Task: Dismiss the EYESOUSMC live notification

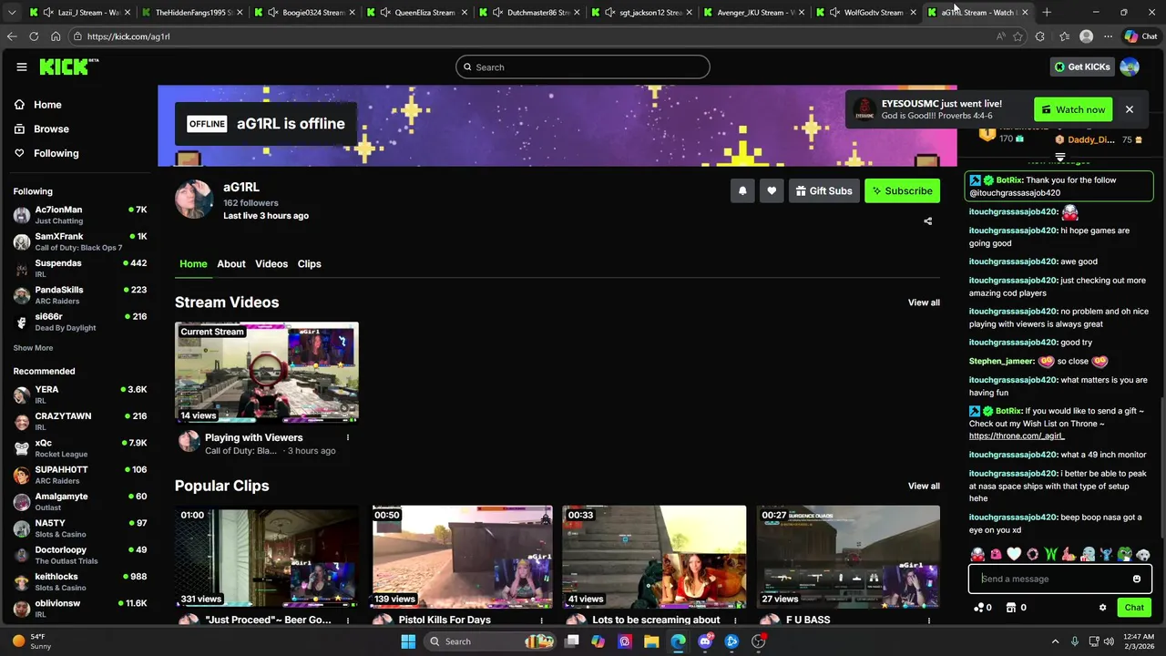Action: click(x=1129, y=109)
